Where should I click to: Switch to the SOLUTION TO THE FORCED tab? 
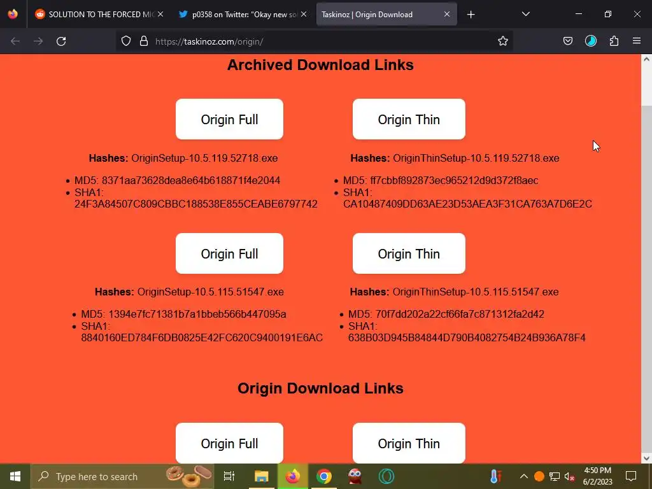(99, 14)
